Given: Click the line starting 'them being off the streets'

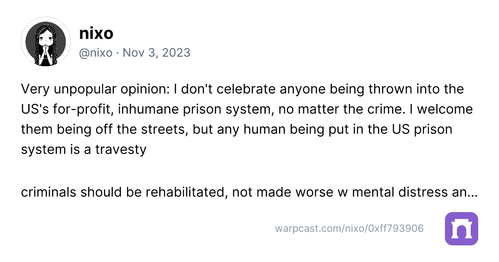Looking at the screenshot, I should (x=236, y=129).
